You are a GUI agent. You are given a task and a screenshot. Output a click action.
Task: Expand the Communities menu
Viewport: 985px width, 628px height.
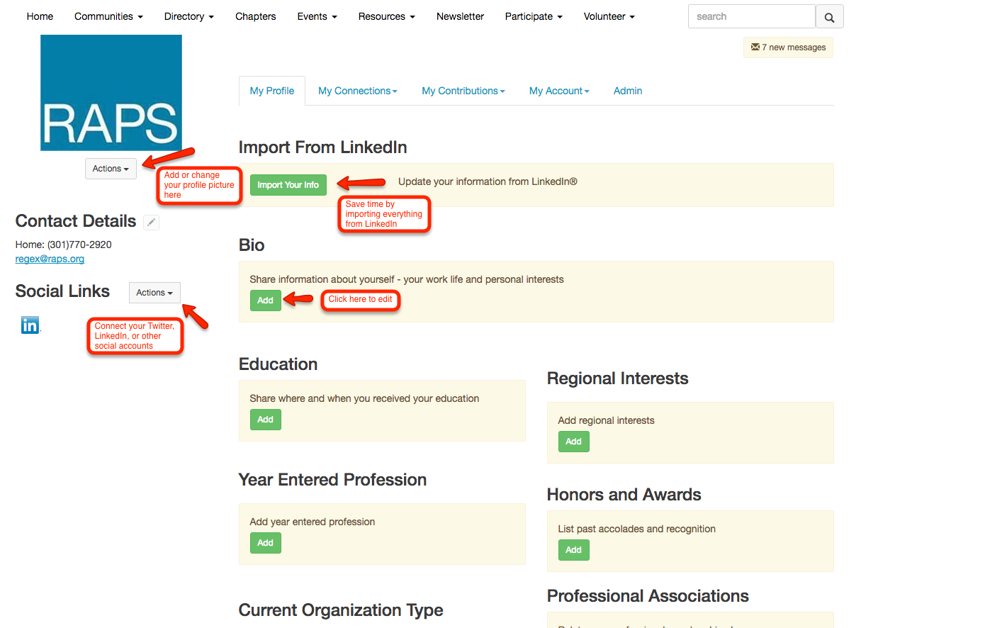(x=108, y=16)
